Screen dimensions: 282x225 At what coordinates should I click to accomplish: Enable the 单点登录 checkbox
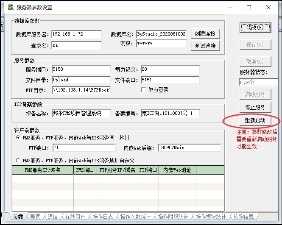[x=143, y=90]
